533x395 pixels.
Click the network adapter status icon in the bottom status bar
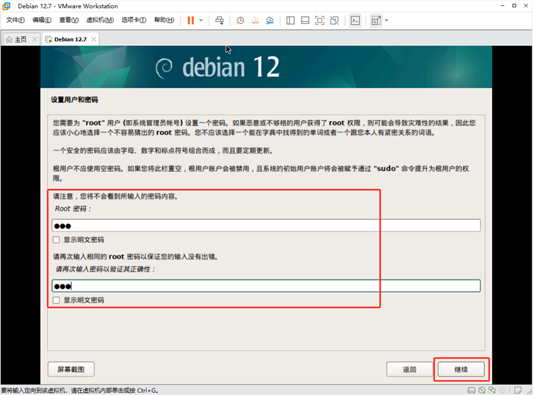492,390
